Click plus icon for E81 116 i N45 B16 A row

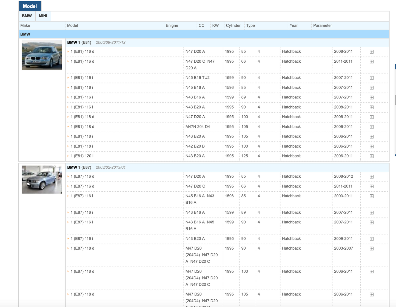[372, 88]
